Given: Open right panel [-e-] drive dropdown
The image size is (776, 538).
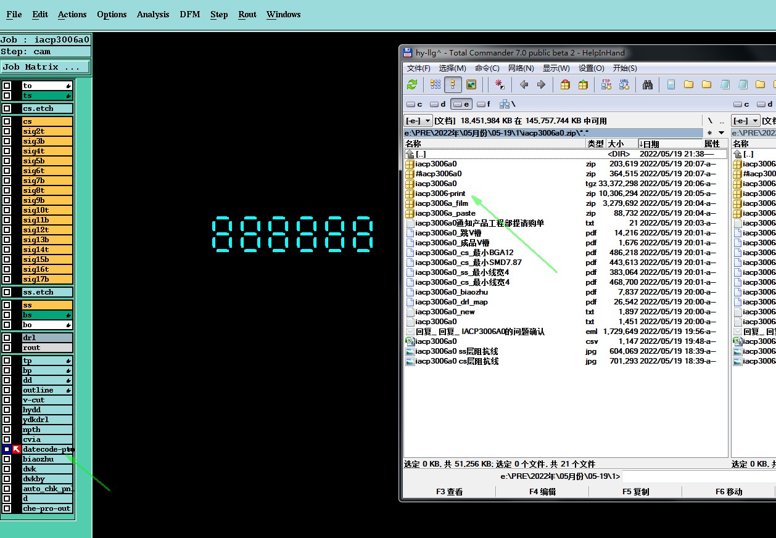Looking at the screenshot, I should point(745,121).
